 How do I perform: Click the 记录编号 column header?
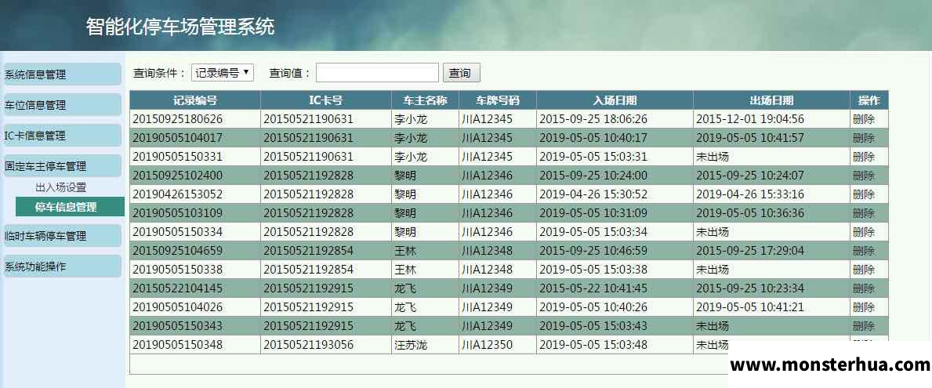point(195,100)
